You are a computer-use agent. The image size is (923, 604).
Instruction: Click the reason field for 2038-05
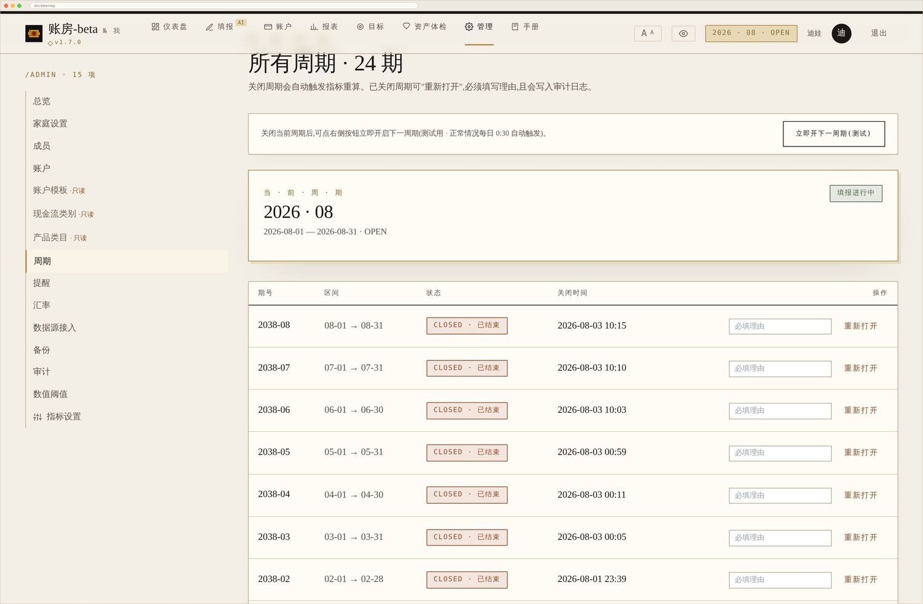pyautogui.click(x=780, y=453)
